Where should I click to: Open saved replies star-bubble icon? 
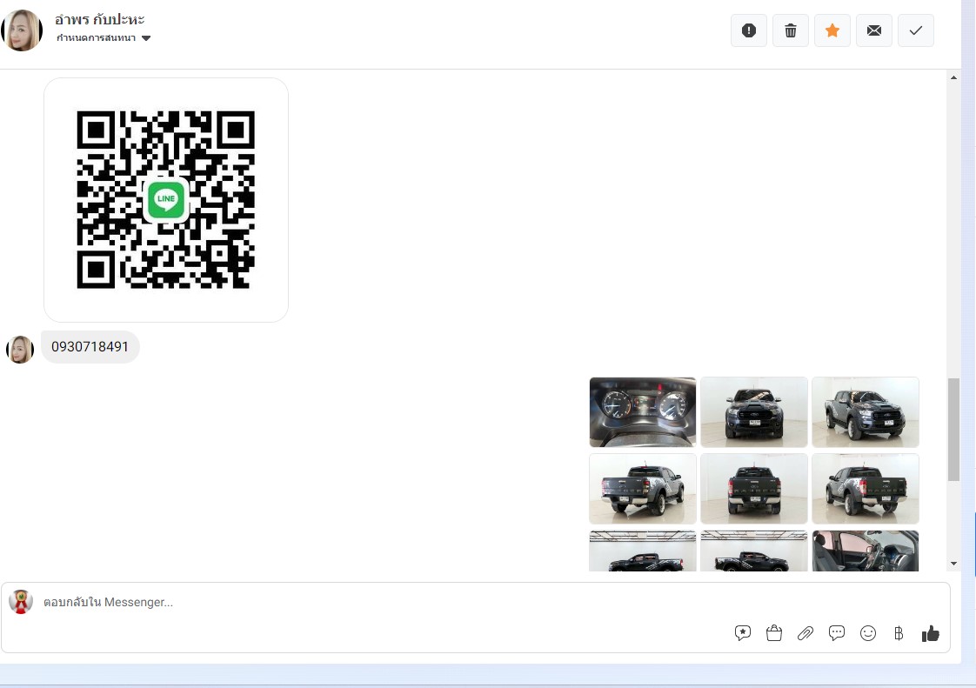[743, 633]
